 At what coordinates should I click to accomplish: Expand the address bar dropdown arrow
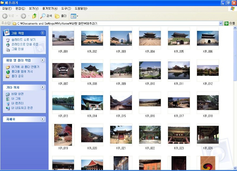click(221, 23)
